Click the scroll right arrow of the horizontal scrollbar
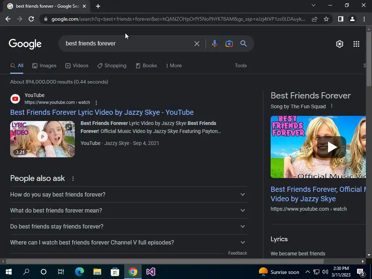The image size is (372, 279). [363, 262]
